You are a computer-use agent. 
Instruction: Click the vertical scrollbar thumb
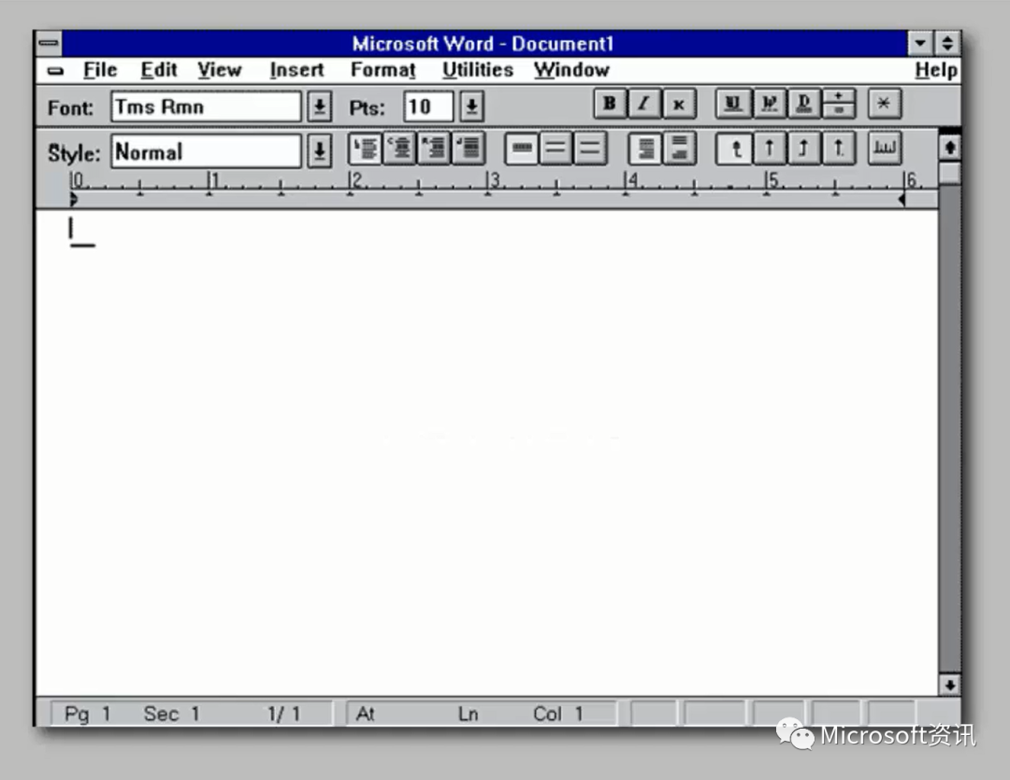point(950,173)
